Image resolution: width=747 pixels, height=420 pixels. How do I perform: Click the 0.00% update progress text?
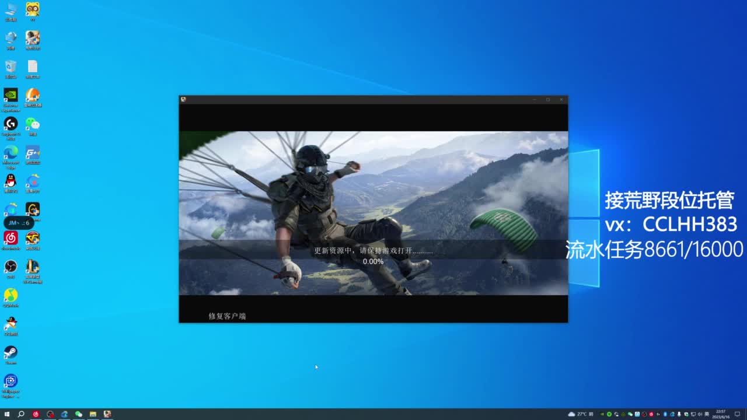[x=373, y=262]
